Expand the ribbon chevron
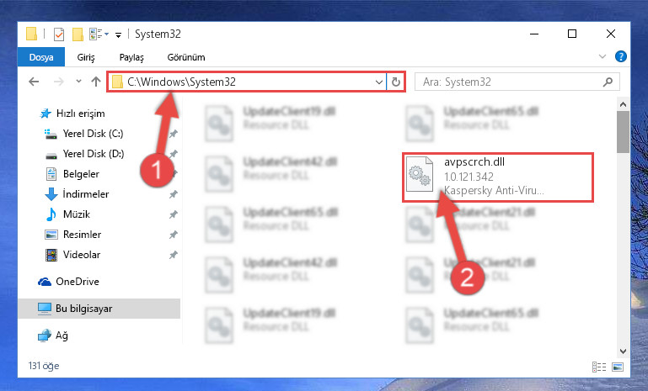 (602, 56)
